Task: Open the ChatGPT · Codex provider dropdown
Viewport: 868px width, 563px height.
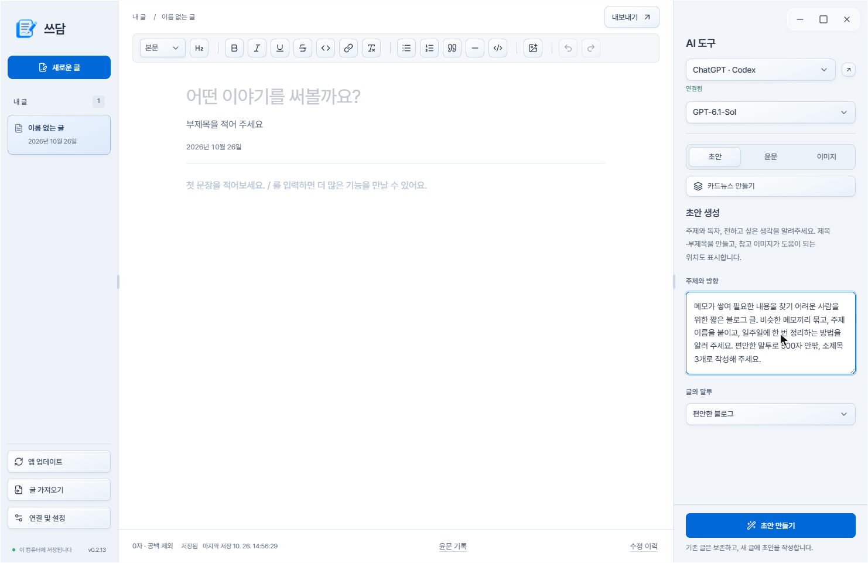Action: coord(760,70)
